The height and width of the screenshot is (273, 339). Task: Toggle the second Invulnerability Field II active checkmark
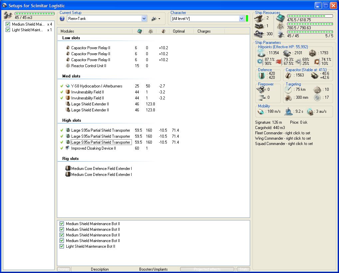click(x=62, y=98)
